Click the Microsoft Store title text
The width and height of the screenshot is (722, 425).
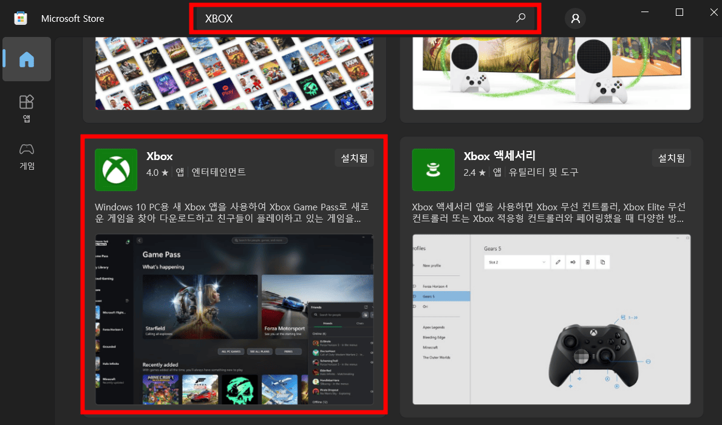(73, 18)
